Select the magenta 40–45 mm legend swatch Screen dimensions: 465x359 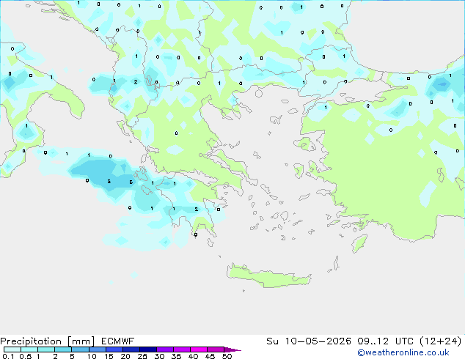point(199,349)
